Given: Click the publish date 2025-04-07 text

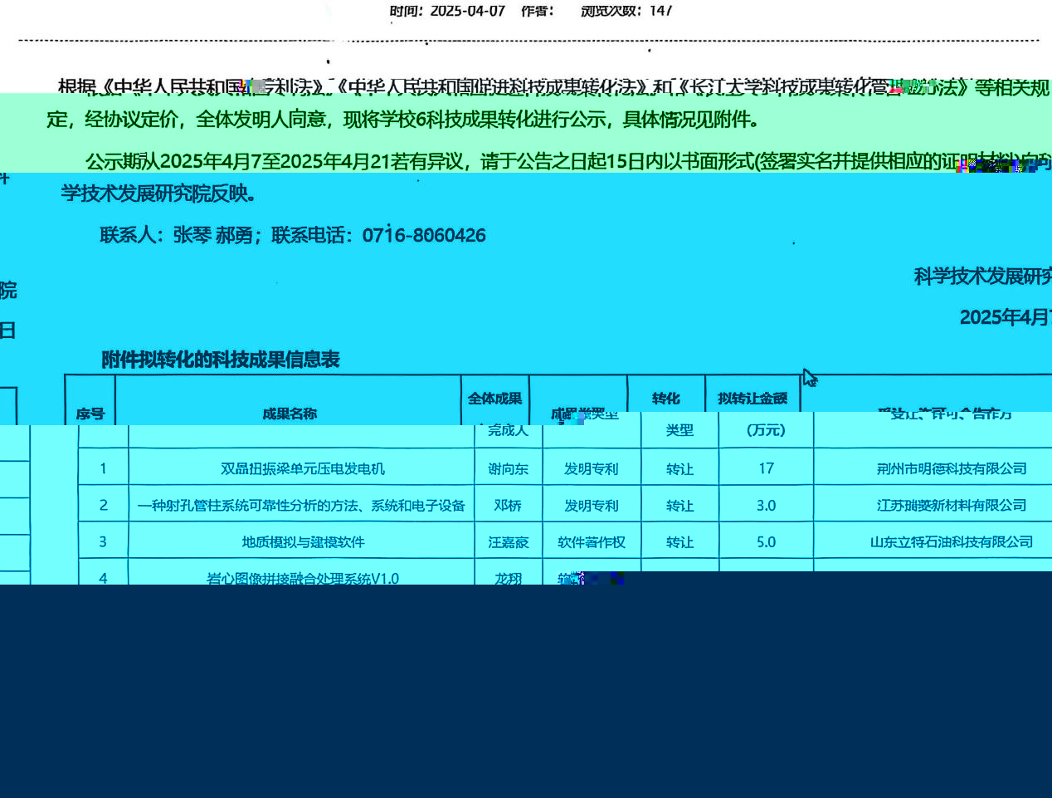Looking at the screenshot, I should (467, 11).
